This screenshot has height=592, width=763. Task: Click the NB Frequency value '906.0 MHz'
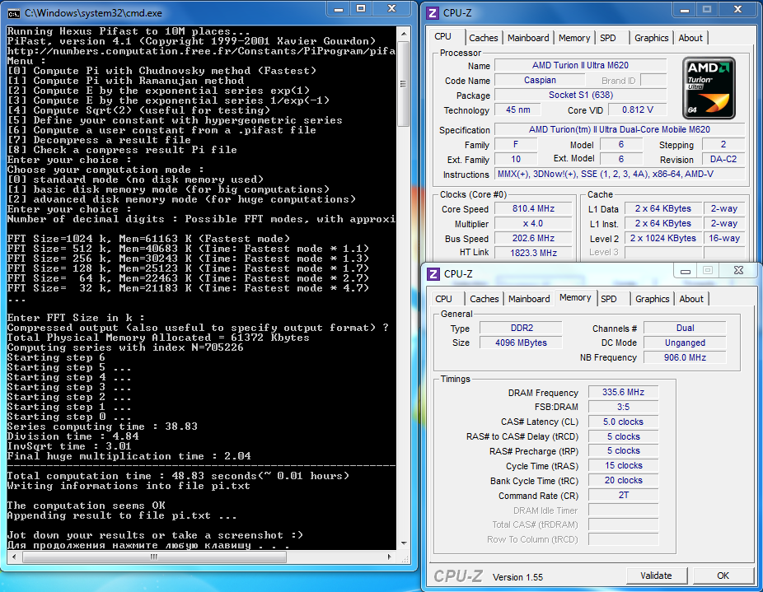(686, 357)
